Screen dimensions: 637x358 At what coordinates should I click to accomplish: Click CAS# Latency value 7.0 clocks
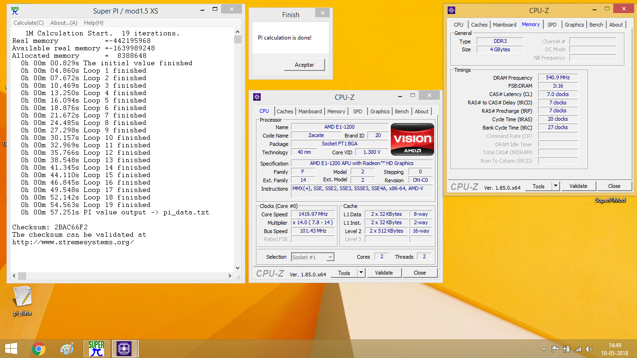[558, 94]
